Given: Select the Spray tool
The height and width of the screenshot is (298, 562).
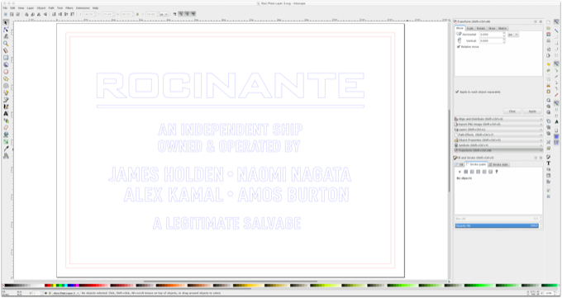Looking at the screenshot, I should click(6, 121).
